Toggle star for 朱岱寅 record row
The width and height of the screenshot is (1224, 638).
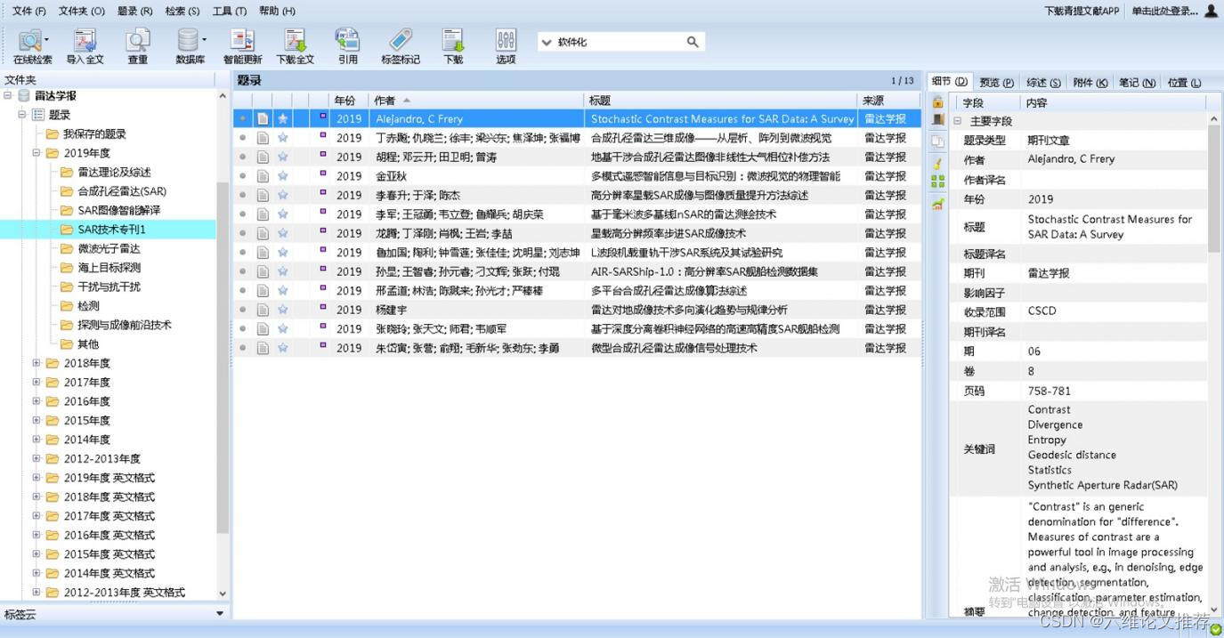pyautogui.click(x=282, y=348)
